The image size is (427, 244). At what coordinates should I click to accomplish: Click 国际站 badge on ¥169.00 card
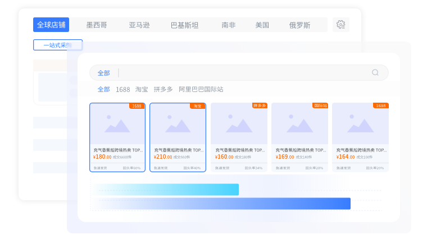tap(320, 105)
